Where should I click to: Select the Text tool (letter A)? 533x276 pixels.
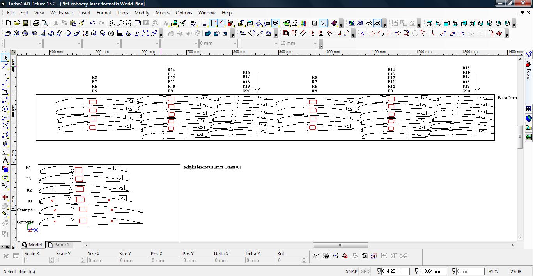[x=5, y=161]
